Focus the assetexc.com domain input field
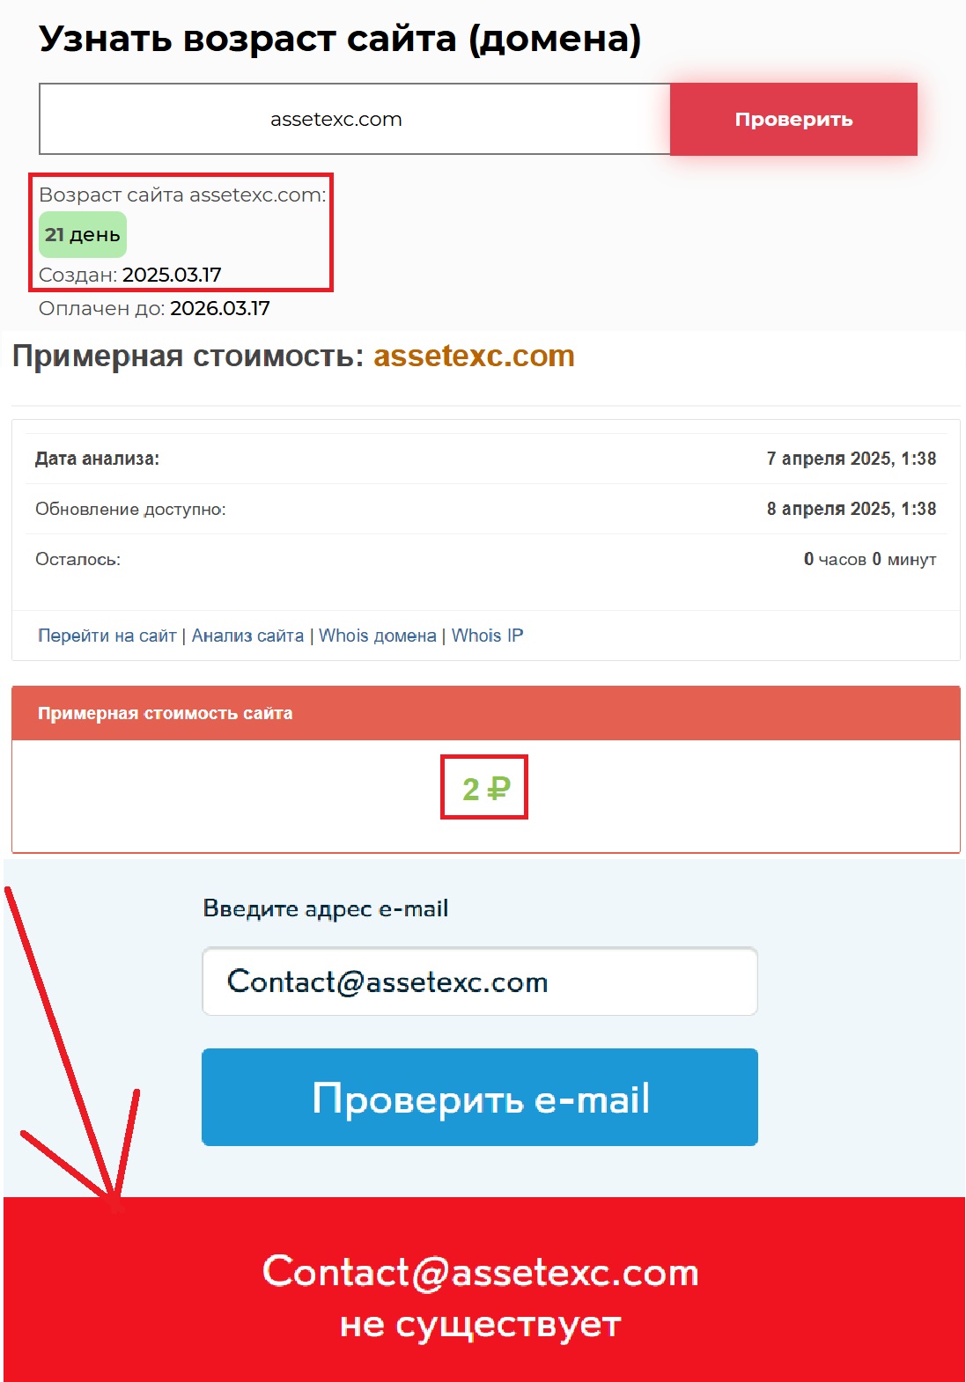Viewport: 966px width, 1382px height. pyautogui.click(x=354, y=119)
